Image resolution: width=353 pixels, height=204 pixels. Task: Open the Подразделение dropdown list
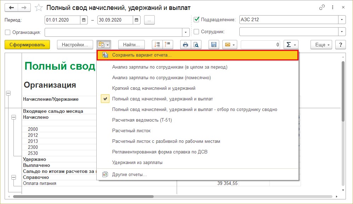point(342,19)
